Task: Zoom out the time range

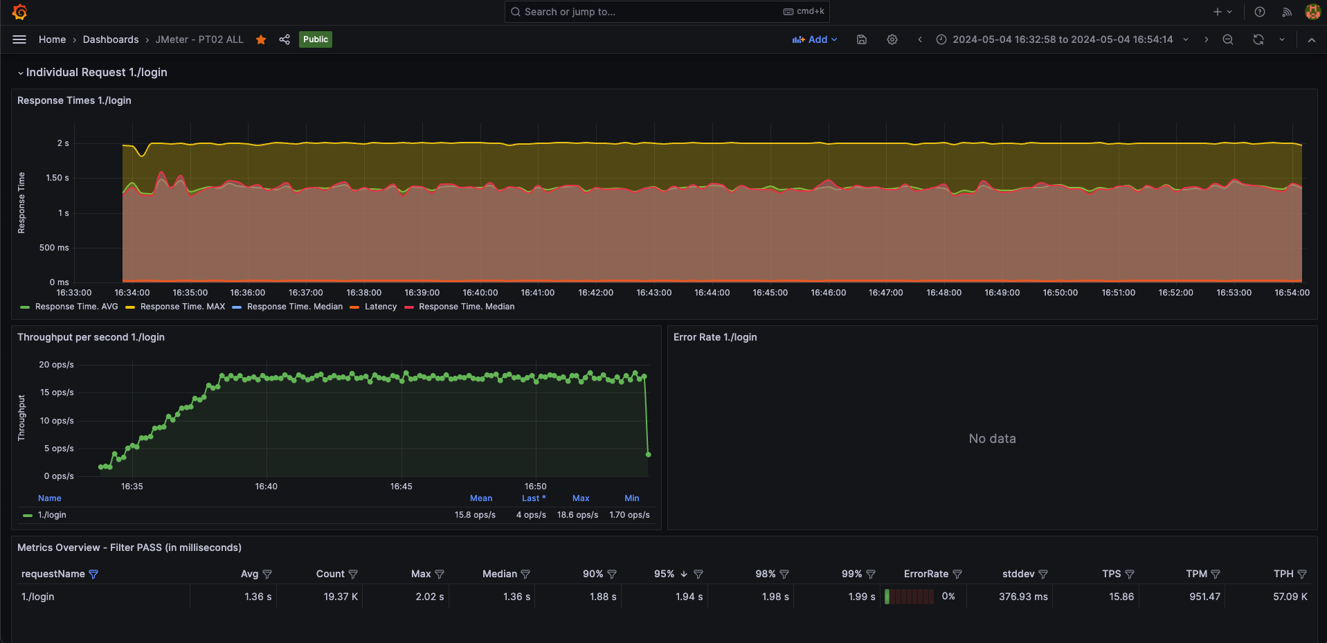Action: pyautogui.click(x=1228, y=39)
